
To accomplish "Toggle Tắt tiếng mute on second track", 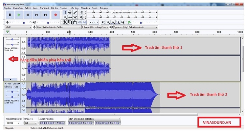I will coord(8,87).
